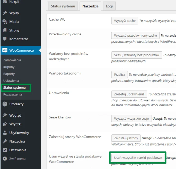
Task: Go to Kupony submenu item
Action: [9, 67]
